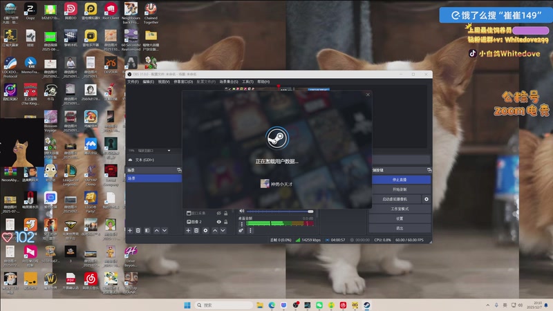Move source down in the sources list

pos(223,231)
